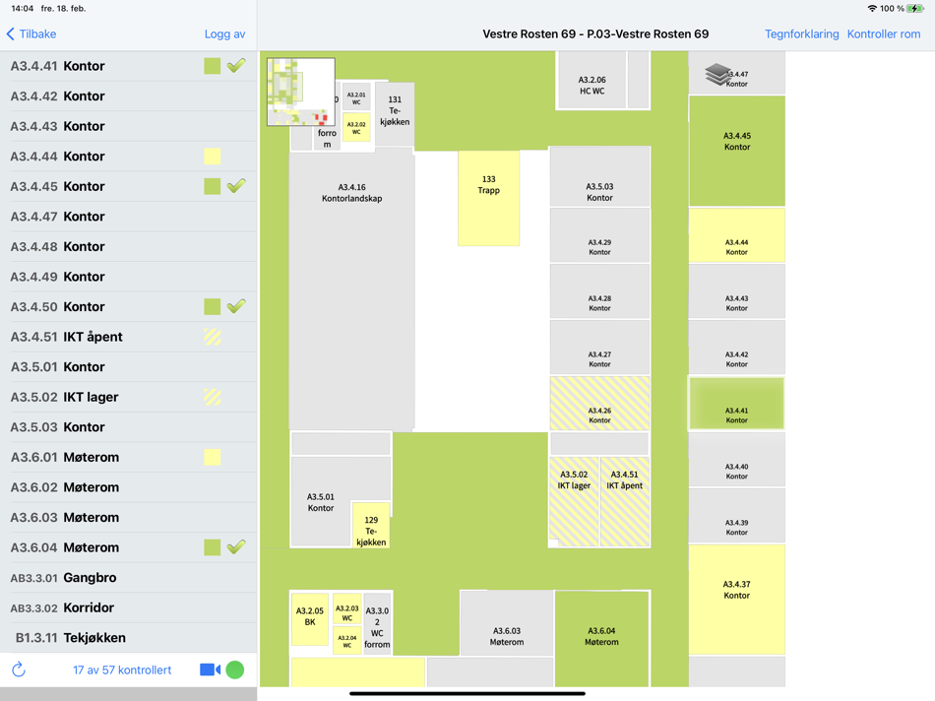The image size is (935, 701).
Task: Tap the minimap thumbnail in floor plan corner
Action: (299, 93)
